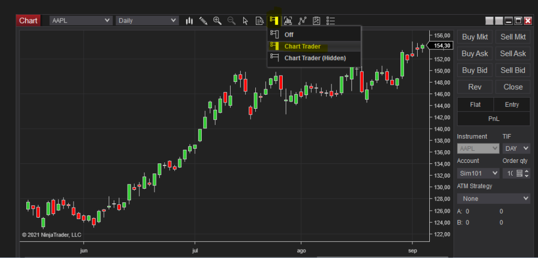
Task: Click the Rev button
Action: (475, 87)
